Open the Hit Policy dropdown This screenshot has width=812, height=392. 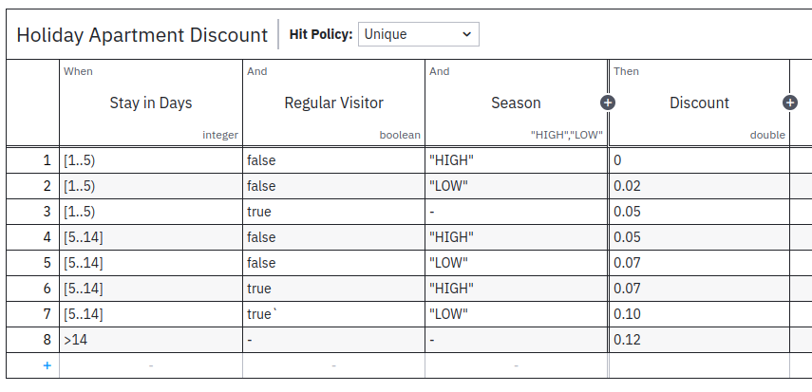[418, 34]
